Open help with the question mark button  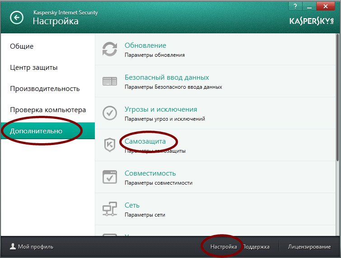295,6
